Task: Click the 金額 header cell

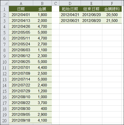Action: point(42,9)
